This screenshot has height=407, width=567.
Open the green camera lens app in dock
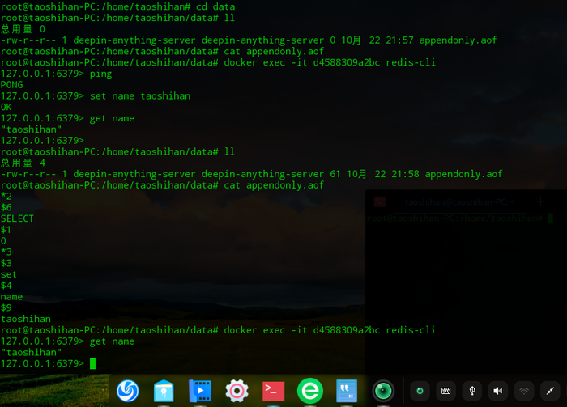click(x=383, y=391)
